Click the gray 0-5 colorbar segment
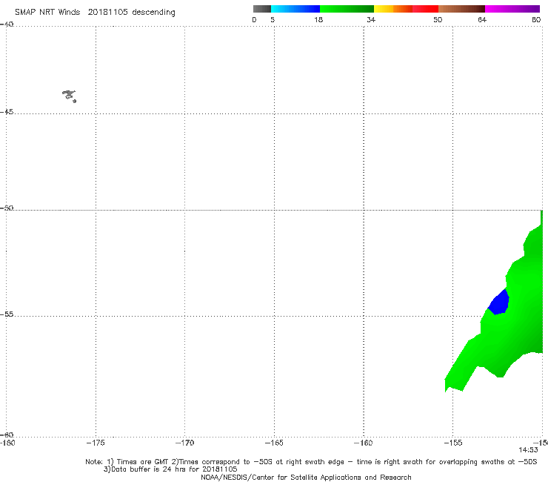 pos(261,9)
